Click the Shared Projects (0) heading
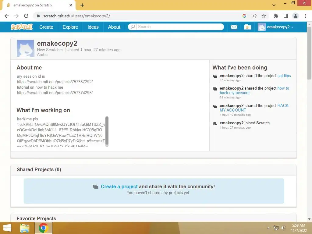 (x=39, y=169)
